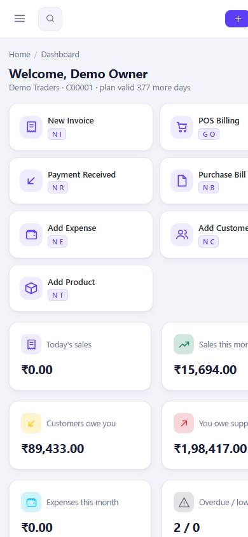The image size is (248, 537).
Task: Open POS Billing quick action
Action: click(x=204, y=127)
